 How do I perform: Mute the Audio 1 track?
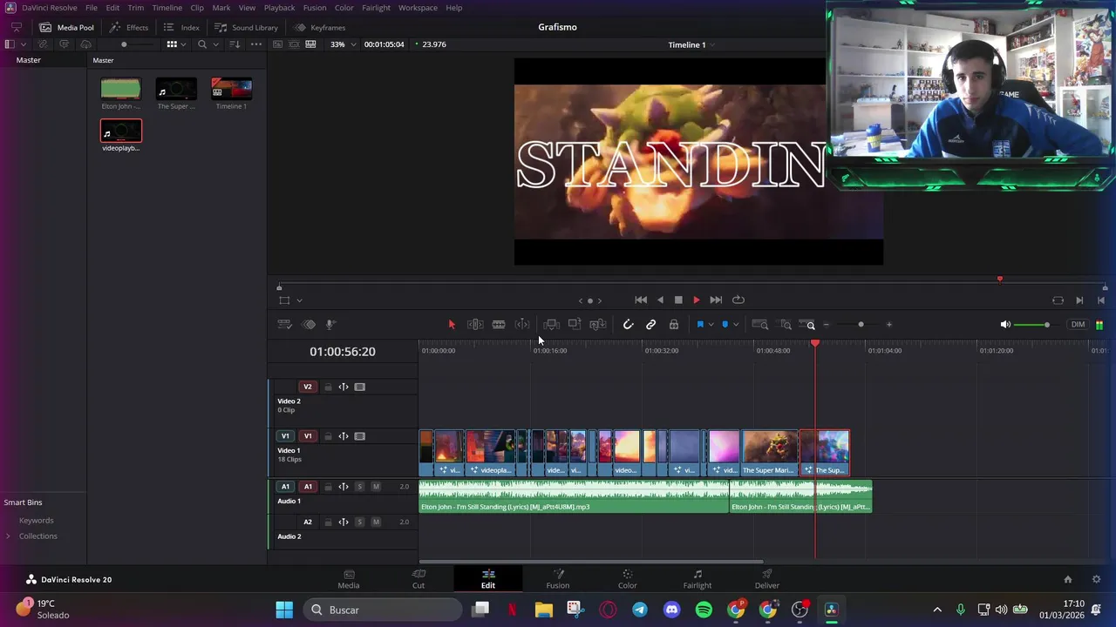coord(376,487)
